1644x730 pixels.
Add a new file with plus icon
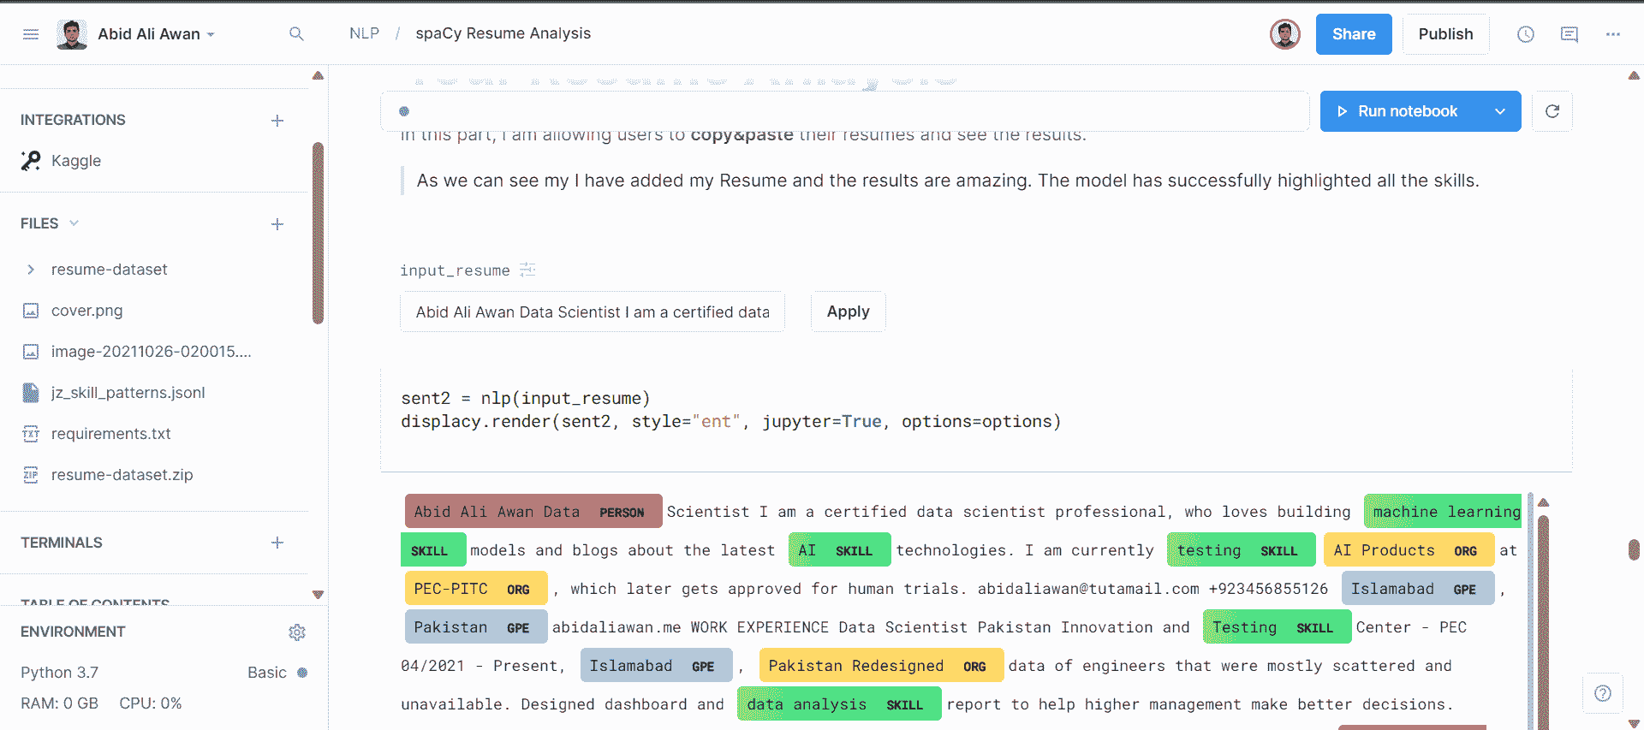(277, 224)
